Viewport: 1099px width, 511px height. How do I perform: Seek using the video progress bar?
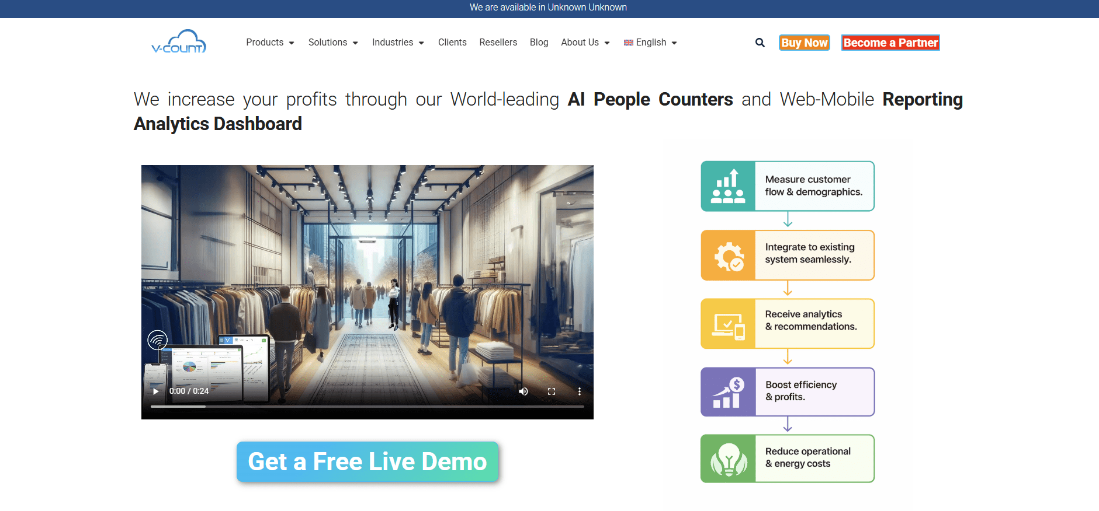(x=367, y=406)
